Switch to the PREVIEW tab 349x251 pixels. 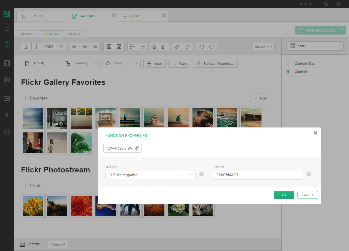74,34
